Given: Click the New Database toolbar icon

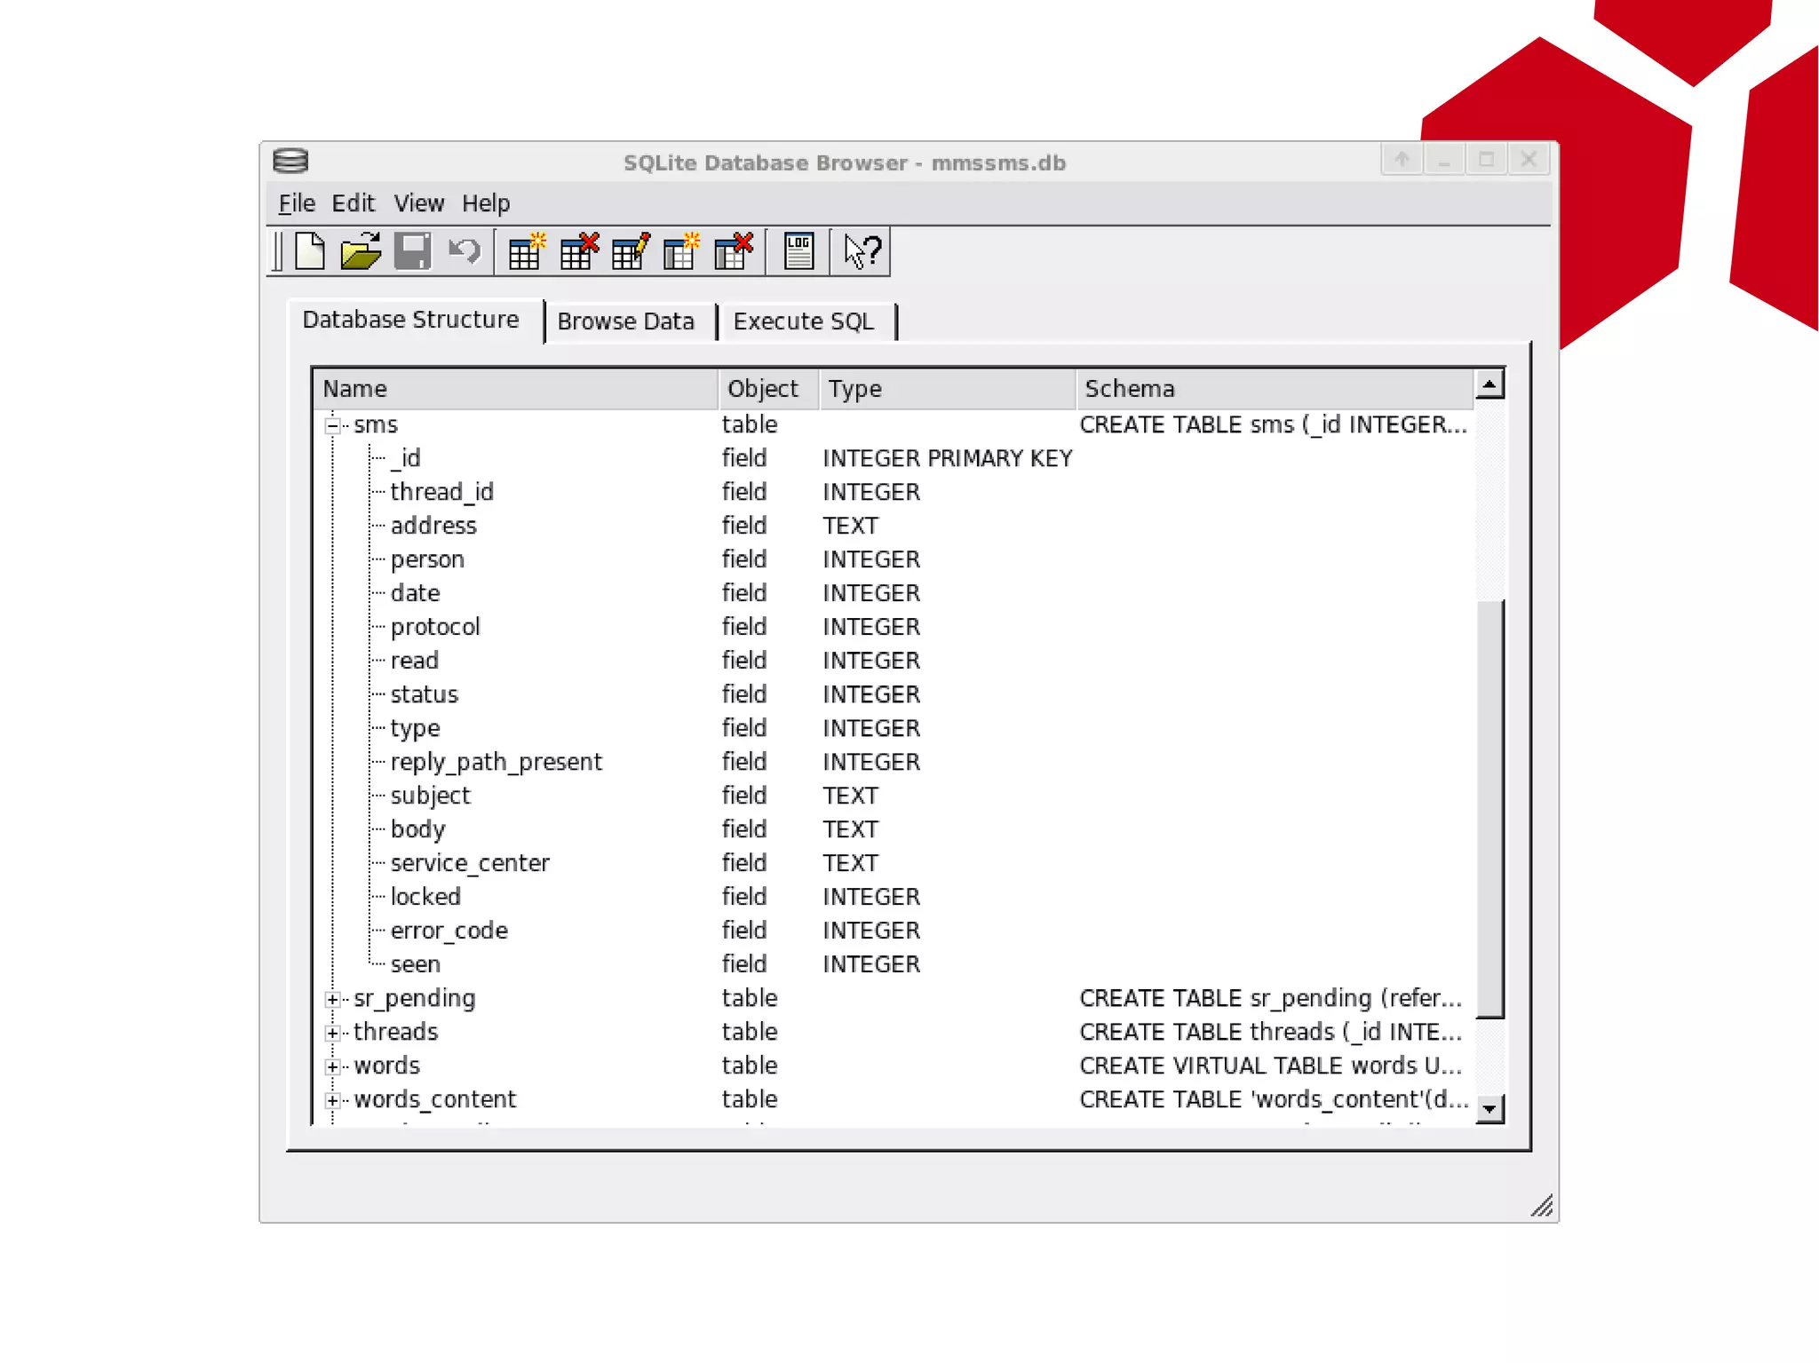Looking at the screenshot, I should [x=309, y=251].
